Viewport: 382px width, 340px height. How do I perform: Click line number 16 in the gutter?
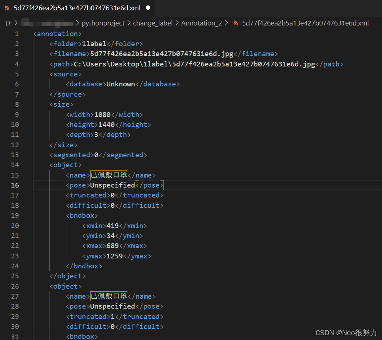coord(15,185)
